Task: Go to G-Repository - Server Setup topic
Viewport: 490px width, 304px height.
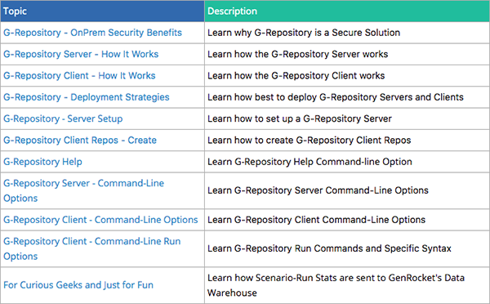Action: click(63, 118)
